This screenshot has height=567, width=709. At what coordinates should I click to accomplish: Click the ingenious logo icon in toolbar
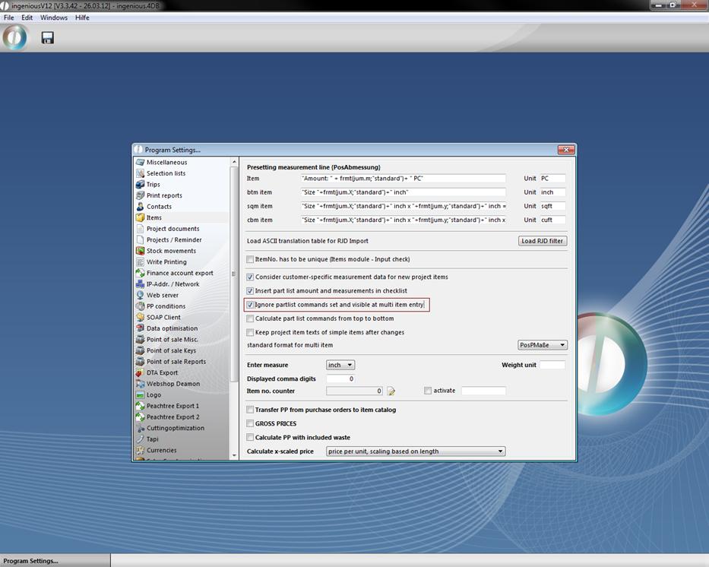click(x=14, y=37)
